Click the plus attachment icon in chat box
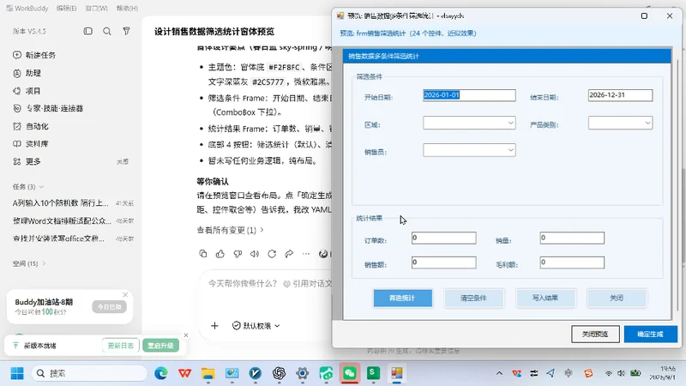Screen dimensions: 686x386 (214, 326)
